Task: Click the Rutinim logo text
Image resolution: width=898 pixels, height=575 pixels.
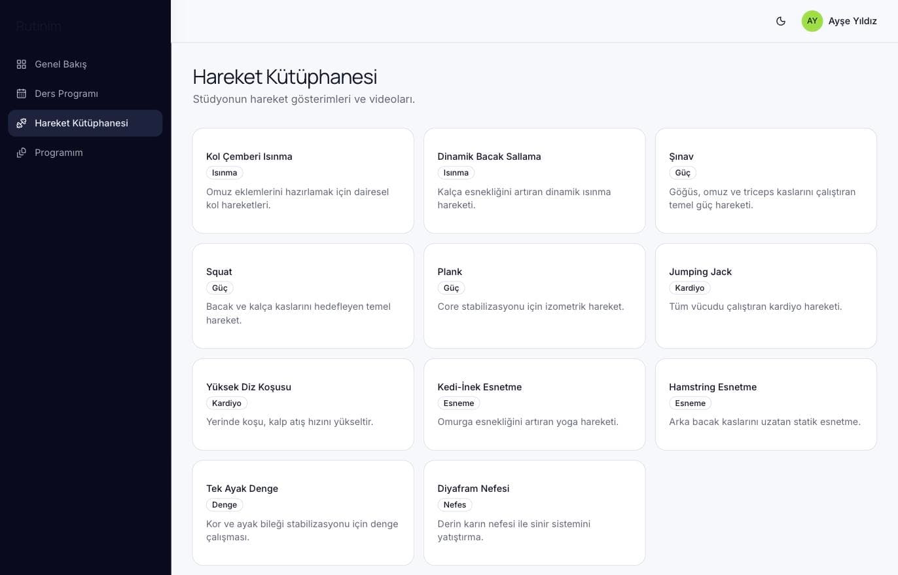Action: (x=39, y=26)
